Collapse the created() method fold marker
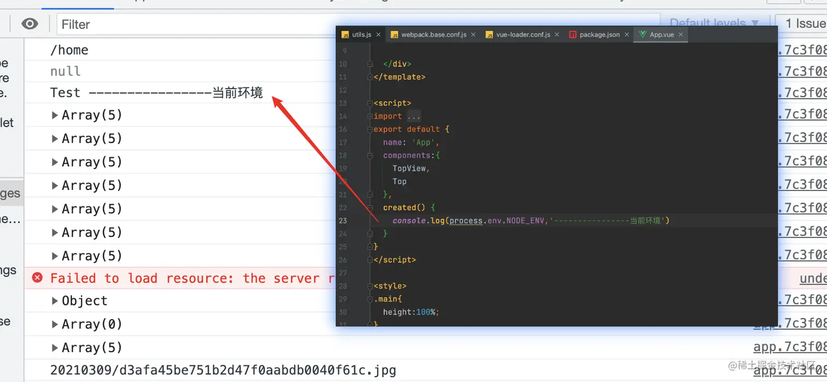The height and width of the screenshot is (382, 827). (370, 207)
